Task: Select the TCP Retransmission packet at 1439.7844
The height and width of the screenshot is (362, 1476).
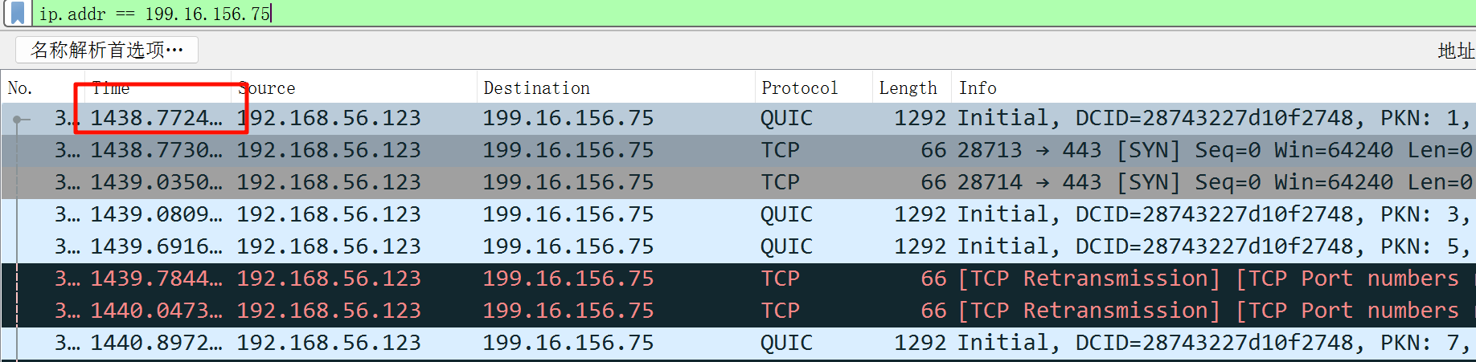Action: pyautogui.click(x=563, y=279)
